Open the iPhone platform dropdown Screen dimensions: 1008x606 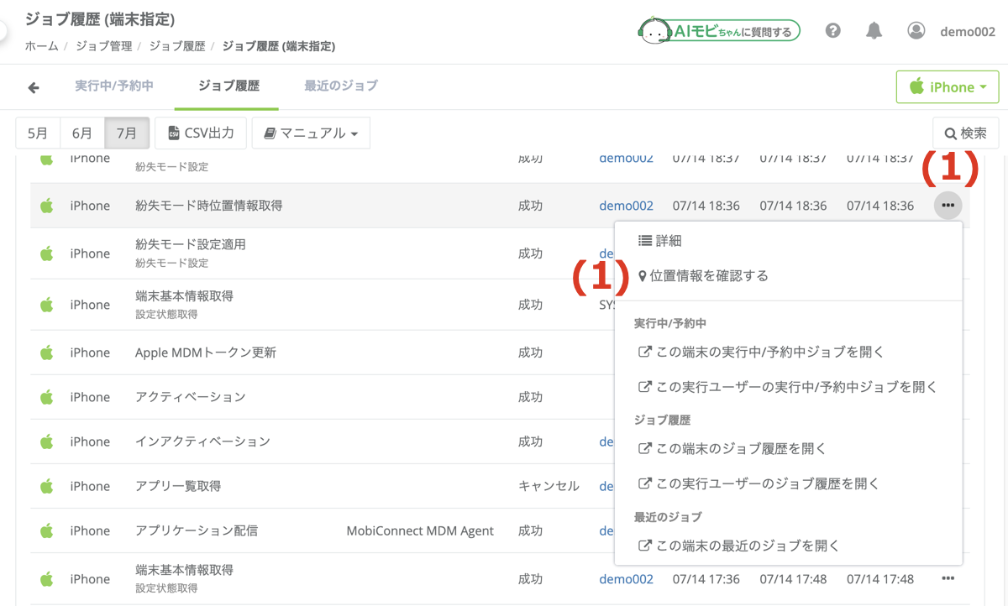pyautogui.click(x=948, y=87)
